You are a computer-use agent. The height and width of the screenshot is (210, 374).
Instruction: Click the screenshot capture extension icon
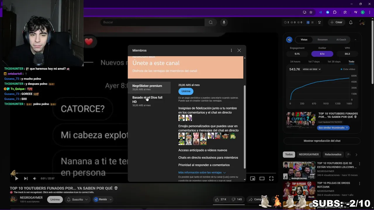click(345, 12)
